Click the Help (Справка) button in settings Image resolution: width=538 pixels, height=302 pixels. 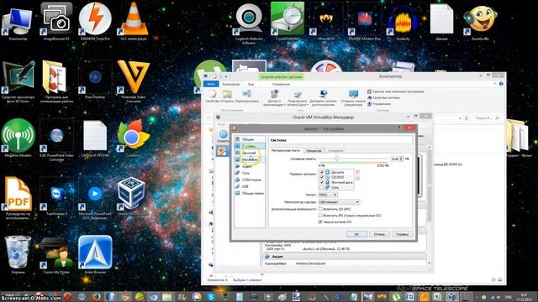[x=402, y=234]
